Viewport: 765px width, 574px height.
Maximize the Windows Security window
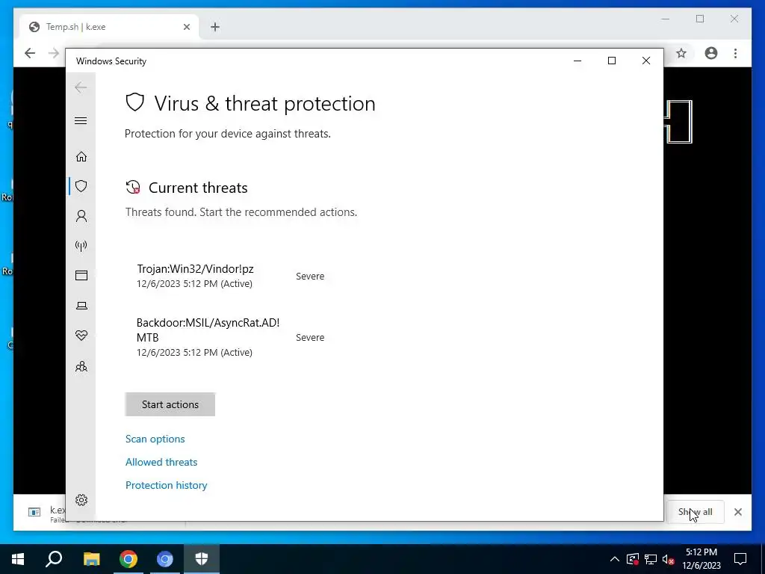(x=611, y=61)
